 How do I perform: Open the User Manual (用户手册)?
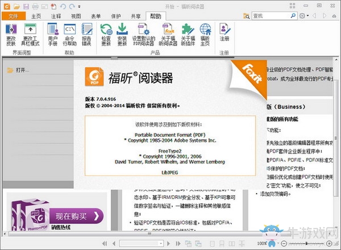pyautogui.click(x=53, y=34)
